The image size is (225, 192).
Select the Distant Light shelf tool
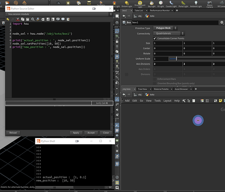[x=127, y=4]
